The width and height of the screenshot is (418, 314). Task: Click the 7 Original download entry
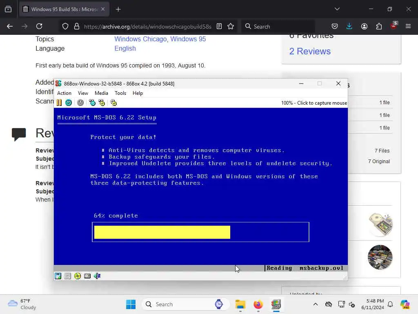click(379, 161)
